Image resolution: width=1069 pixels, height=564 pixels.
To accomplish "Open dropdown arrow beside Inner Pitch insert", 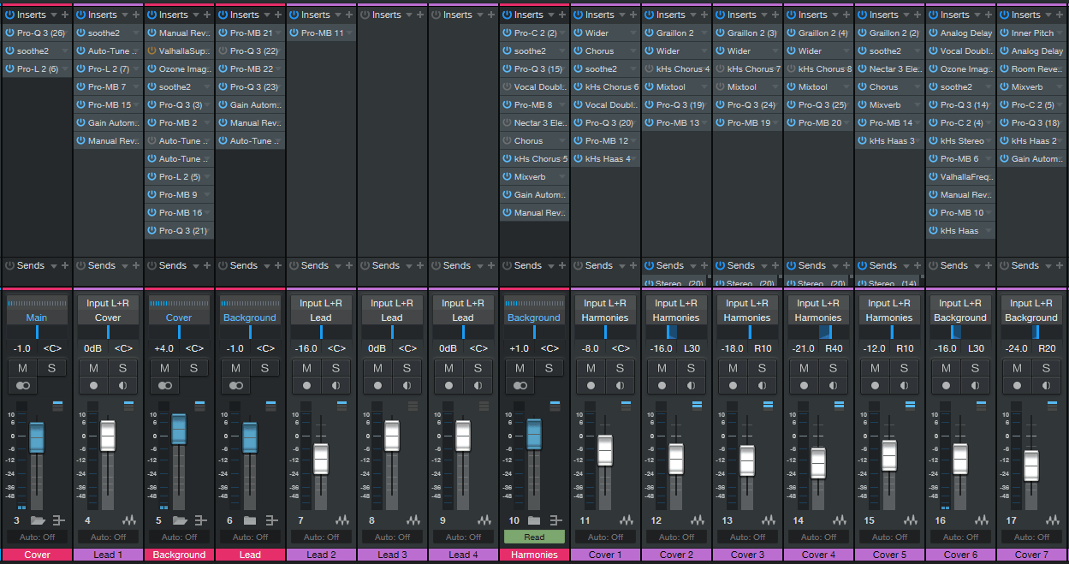I will click(x=1060, y=33).
